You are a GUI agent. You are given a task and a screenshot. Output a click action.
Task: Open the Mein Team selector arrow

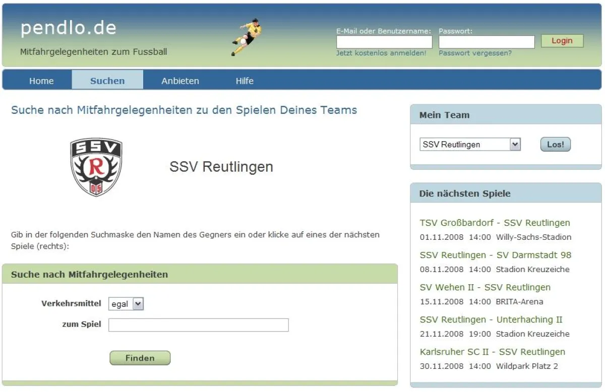point(515,144)
